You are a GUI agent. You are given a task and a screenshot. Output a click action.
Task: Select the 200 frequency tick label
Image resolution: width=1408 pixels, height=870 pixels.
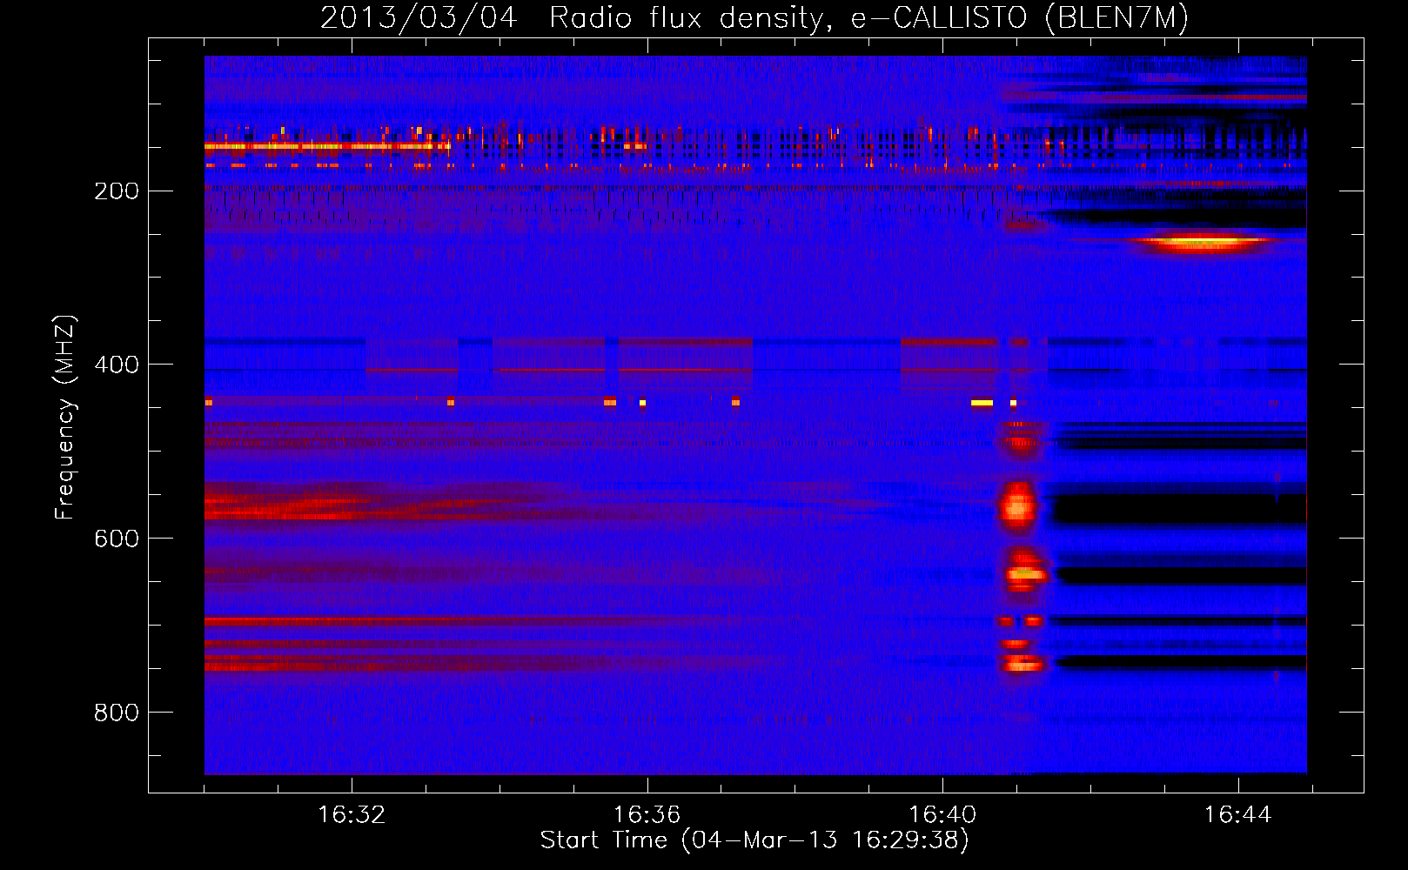(117, 191)
